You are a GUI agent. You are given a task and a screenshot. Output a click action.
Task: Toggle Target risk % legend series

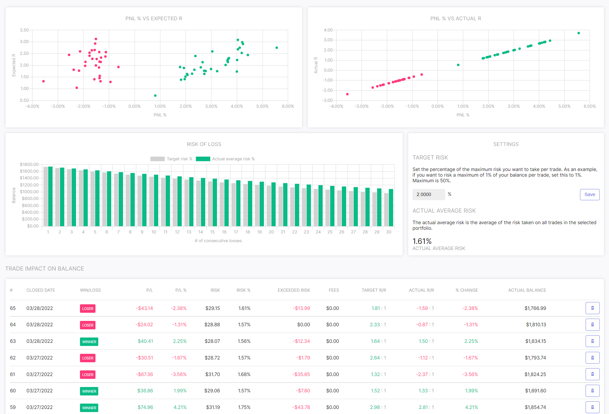171,159
